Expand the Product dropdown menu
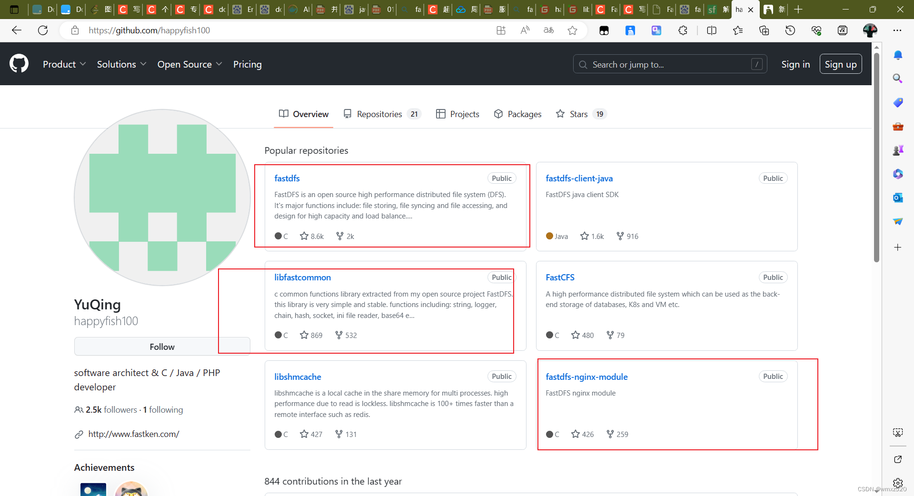The image size is (914, 496). tap(64, 64)
